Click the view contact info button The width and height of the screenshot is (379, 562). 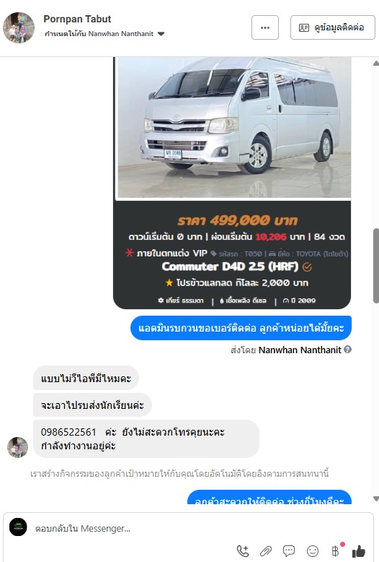pos(332,27)
